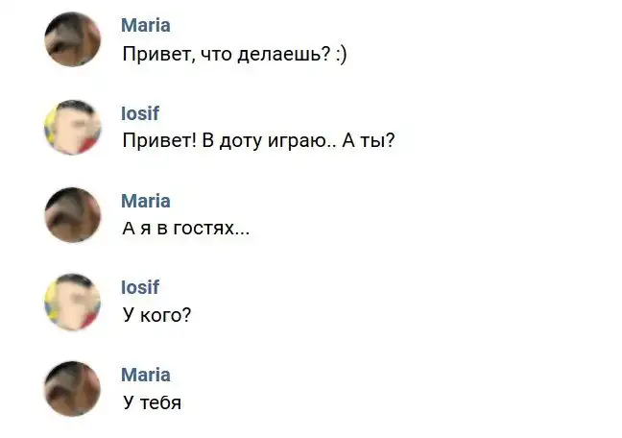Select the final message "У тебя"
This screenshot has width=622, height=438.
coord(152,402)
